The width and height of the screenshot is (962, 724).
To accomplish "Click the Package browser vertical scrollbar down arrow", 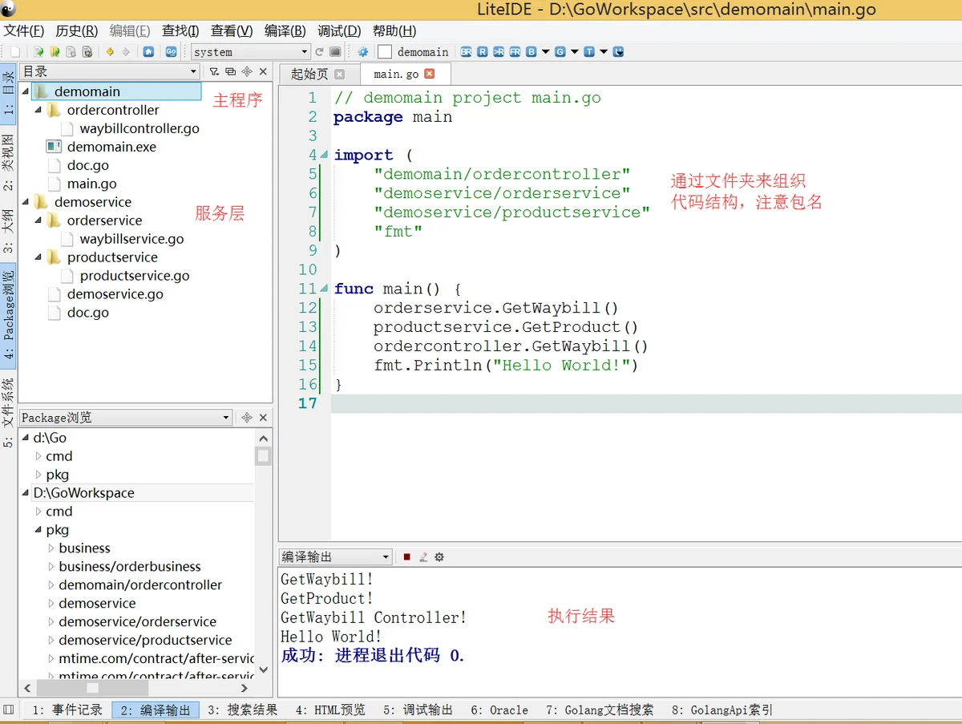I will (x=263, y=669).
